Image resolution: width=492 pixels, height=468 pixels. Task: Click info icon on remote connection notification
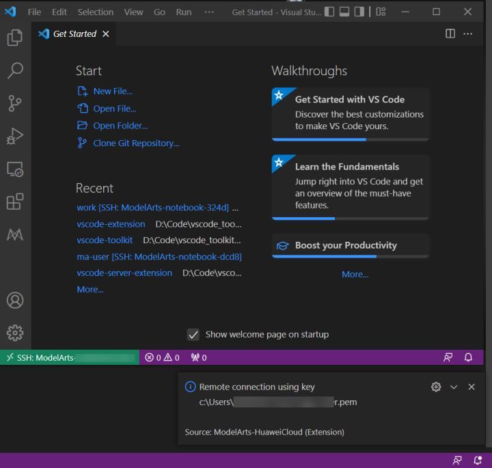click(190, 387)
